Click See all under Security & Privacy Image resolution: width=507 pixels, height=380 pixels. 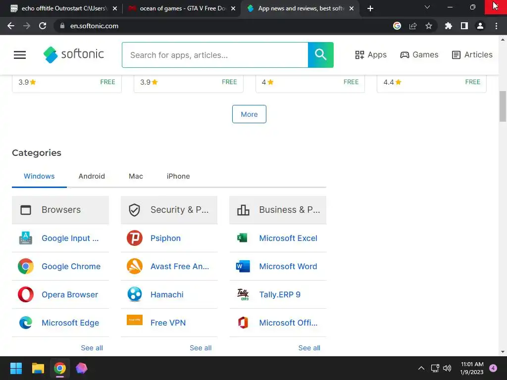[x=201, y=348]
